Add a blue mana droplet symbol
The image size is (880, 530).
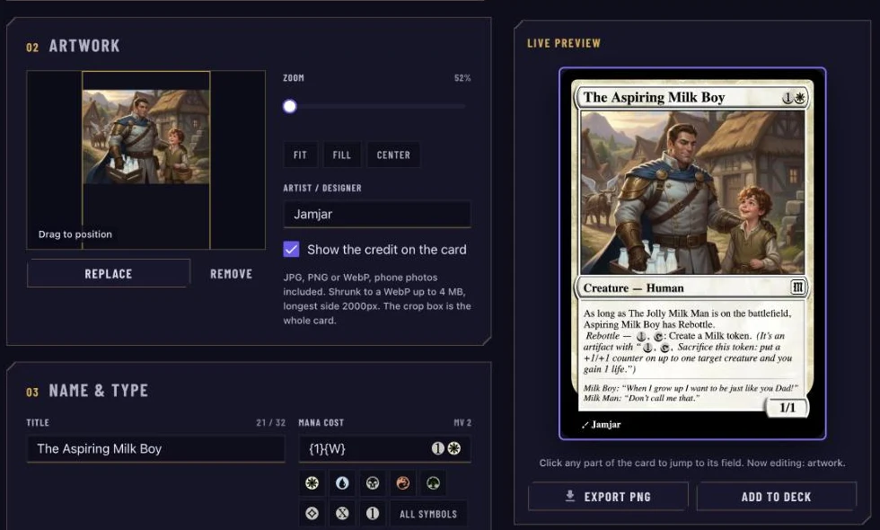[x=342, y=483]
